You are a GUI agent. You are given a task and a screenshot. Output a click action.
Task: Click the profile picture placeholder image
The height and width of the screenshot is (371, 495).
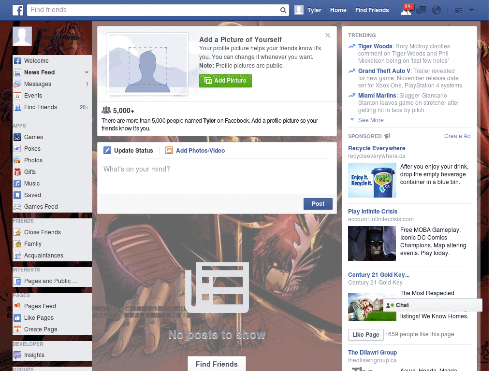pos(148,64)
